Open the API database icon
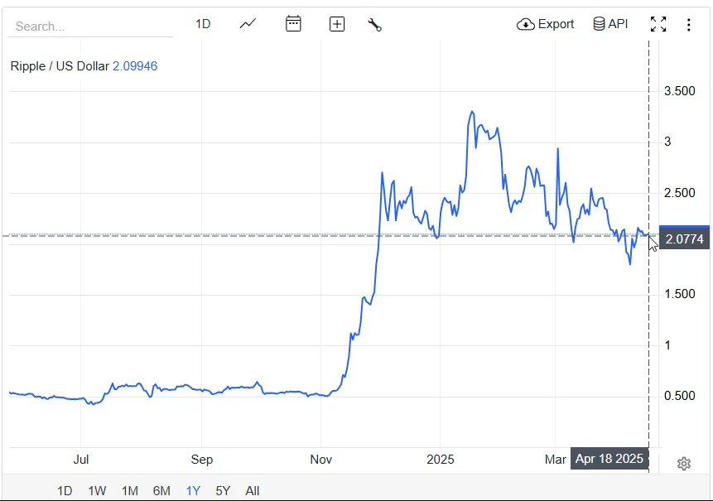The height and width of the screenshot is (501, 713). (599, 24)
